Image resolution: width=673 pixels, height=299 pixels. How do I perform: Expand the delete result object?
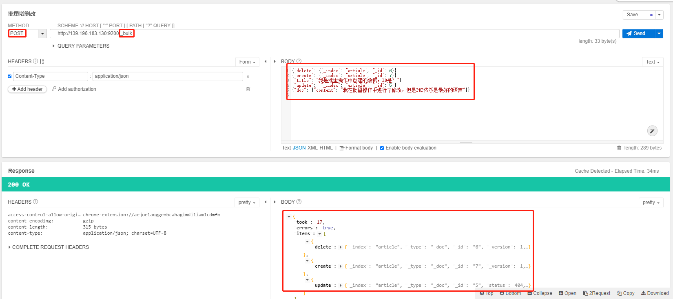click(x=341, y=247)
